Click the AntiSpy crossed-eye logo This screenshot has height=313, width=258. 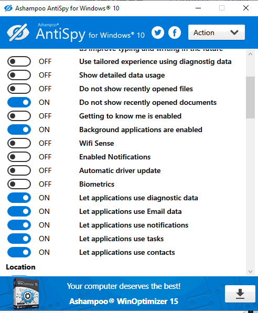[x=18, y=33]
